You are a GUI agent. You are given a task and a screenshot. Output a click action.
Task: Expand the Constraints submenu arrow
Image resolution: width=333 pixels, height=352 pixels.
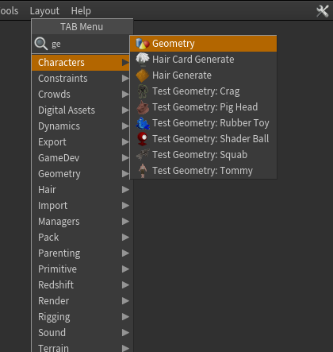125,79
